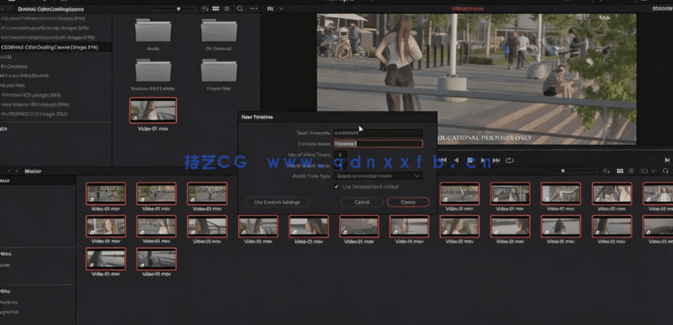This screenshot has height=325, width=673.
Task: Jump to last frame in viewer transport
Action: tap(497, 161)
